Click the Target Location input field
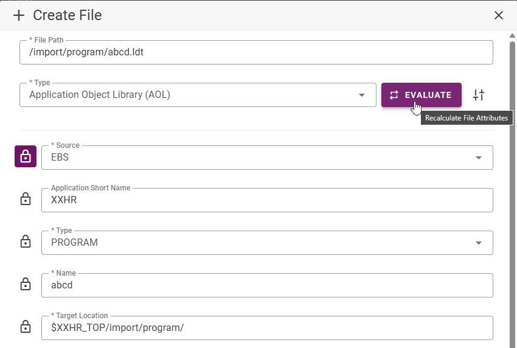This screenshot has height=348, width=517. 267,327
